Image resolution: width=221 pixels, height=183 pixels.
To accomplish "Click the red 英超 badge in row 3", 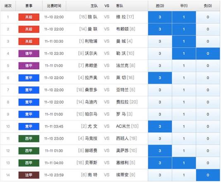I will 29,41.
